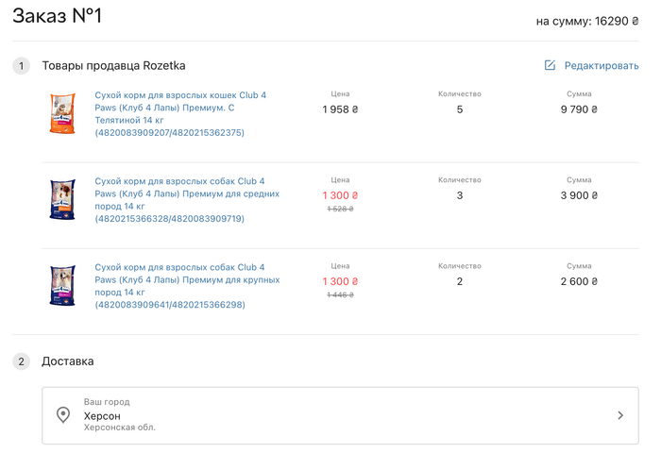Screen dimensions: 661x453
Task: Click the pencil edit icon
Action: (550, 65)
